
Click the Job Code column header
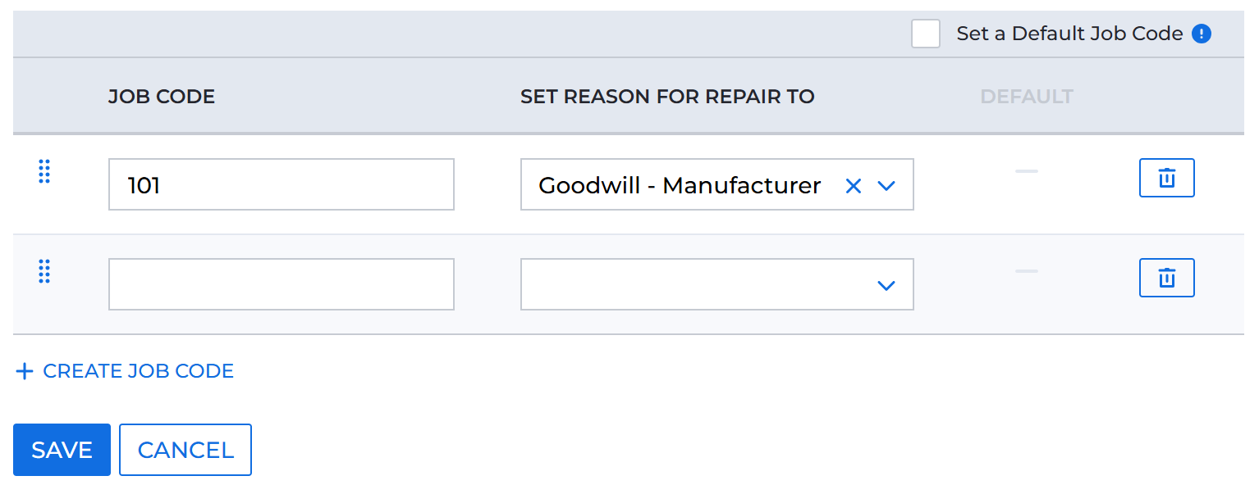[161, 96]
